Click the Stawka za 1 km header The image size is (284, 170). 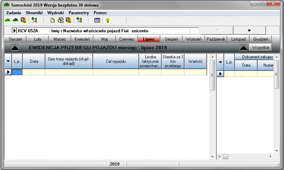(x=173, y=61)
